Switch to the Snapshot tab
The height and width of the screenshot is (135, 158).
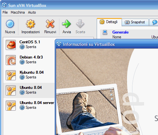[135, 22]
